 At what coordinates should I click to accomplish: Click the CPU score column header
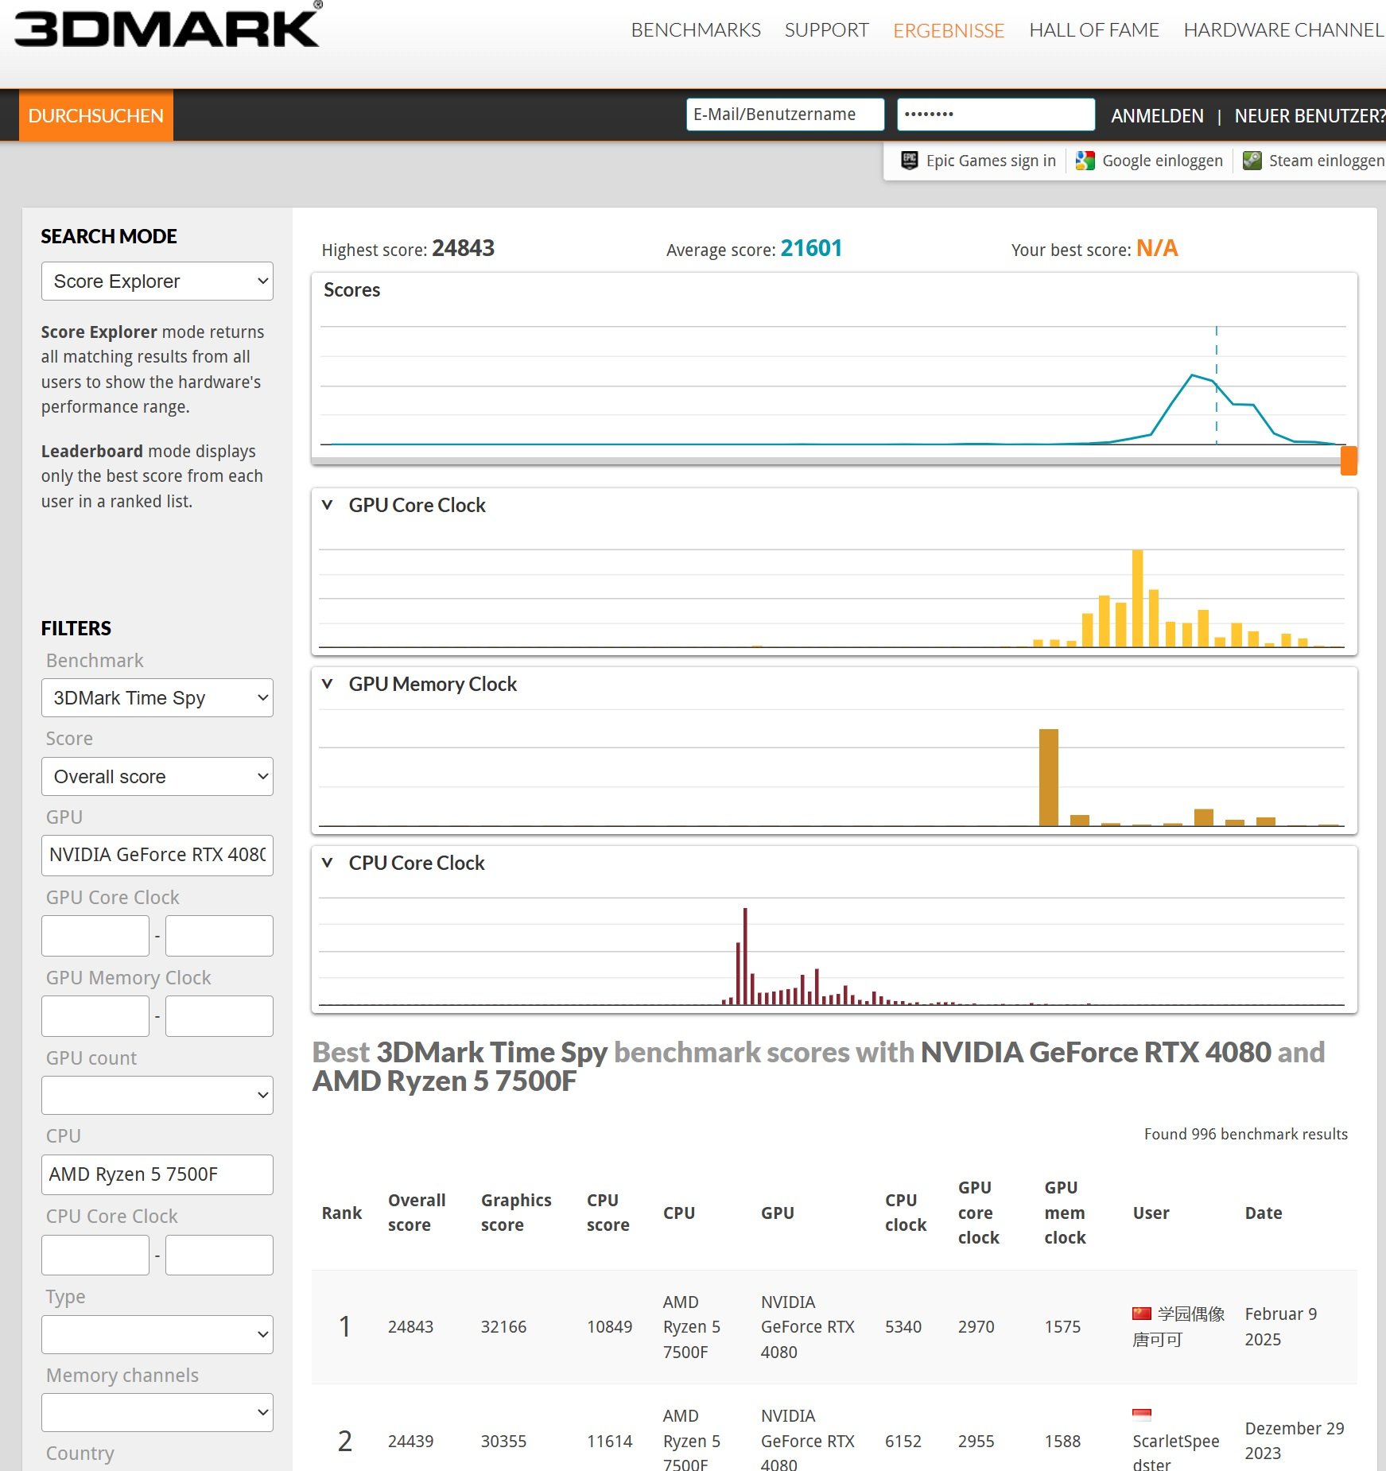point(608,1213)
